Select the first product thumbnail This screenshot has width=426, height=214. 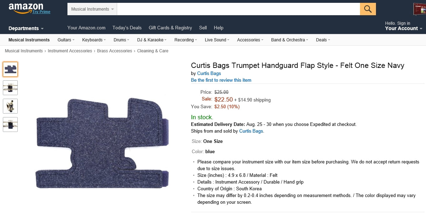[10, 69]
